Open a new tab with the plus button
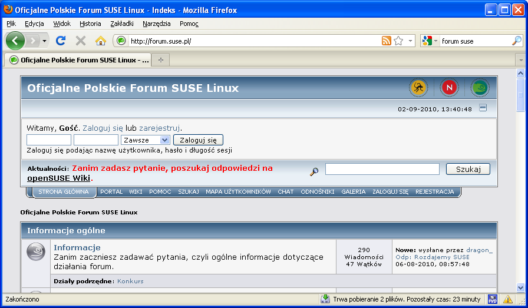The image size is (528, 308). pyautogui.click(x=161, y=60)
